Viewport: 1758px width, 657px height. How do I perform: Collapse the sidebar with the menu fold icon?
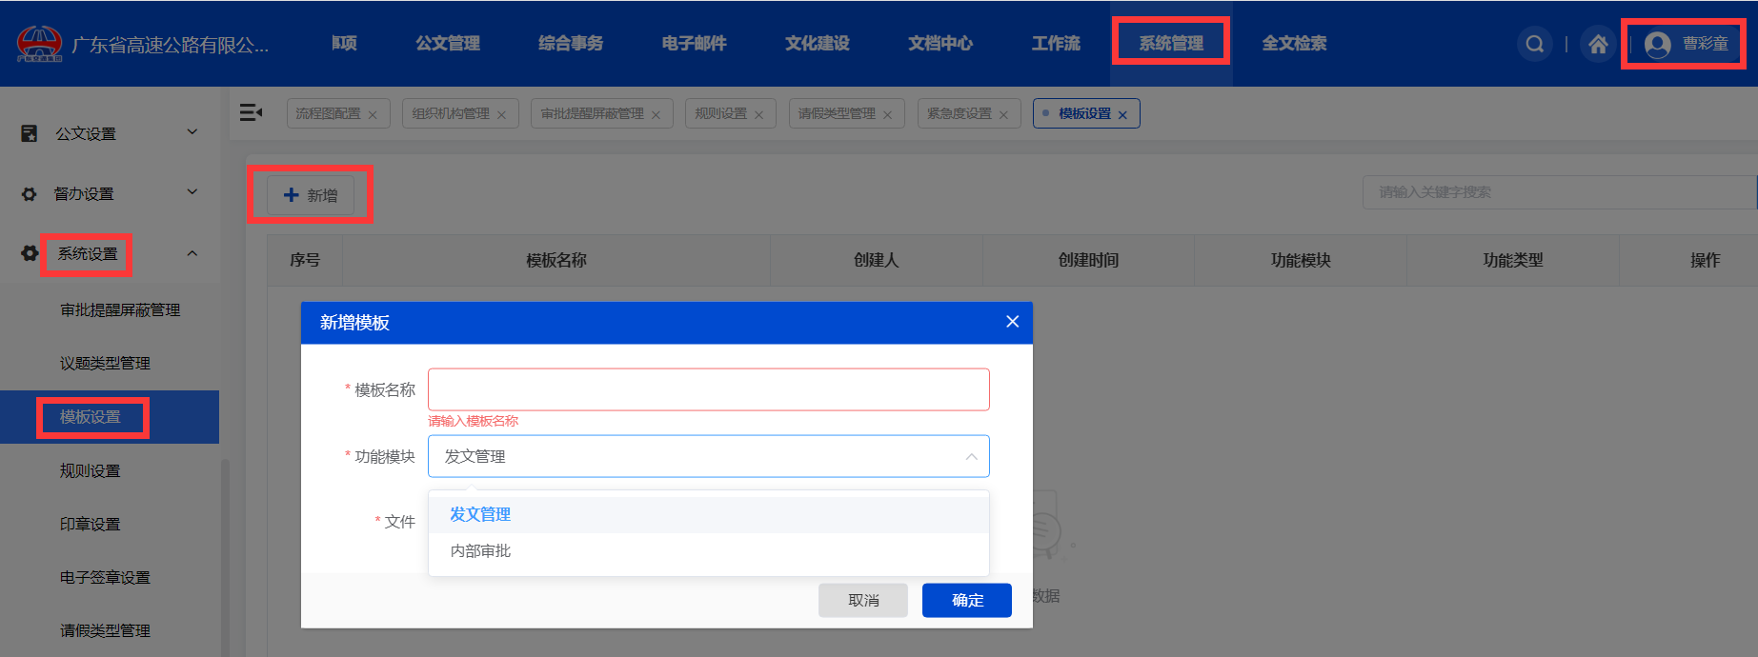[x=251, y=112]
